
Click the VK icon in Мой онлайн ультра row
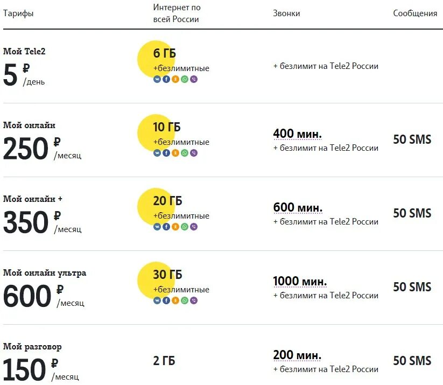157,300
